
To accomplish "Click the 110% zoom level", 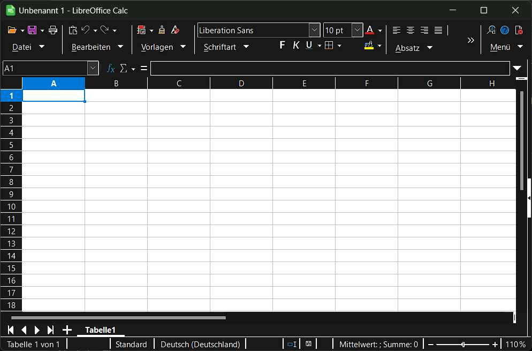I will 515,344.
